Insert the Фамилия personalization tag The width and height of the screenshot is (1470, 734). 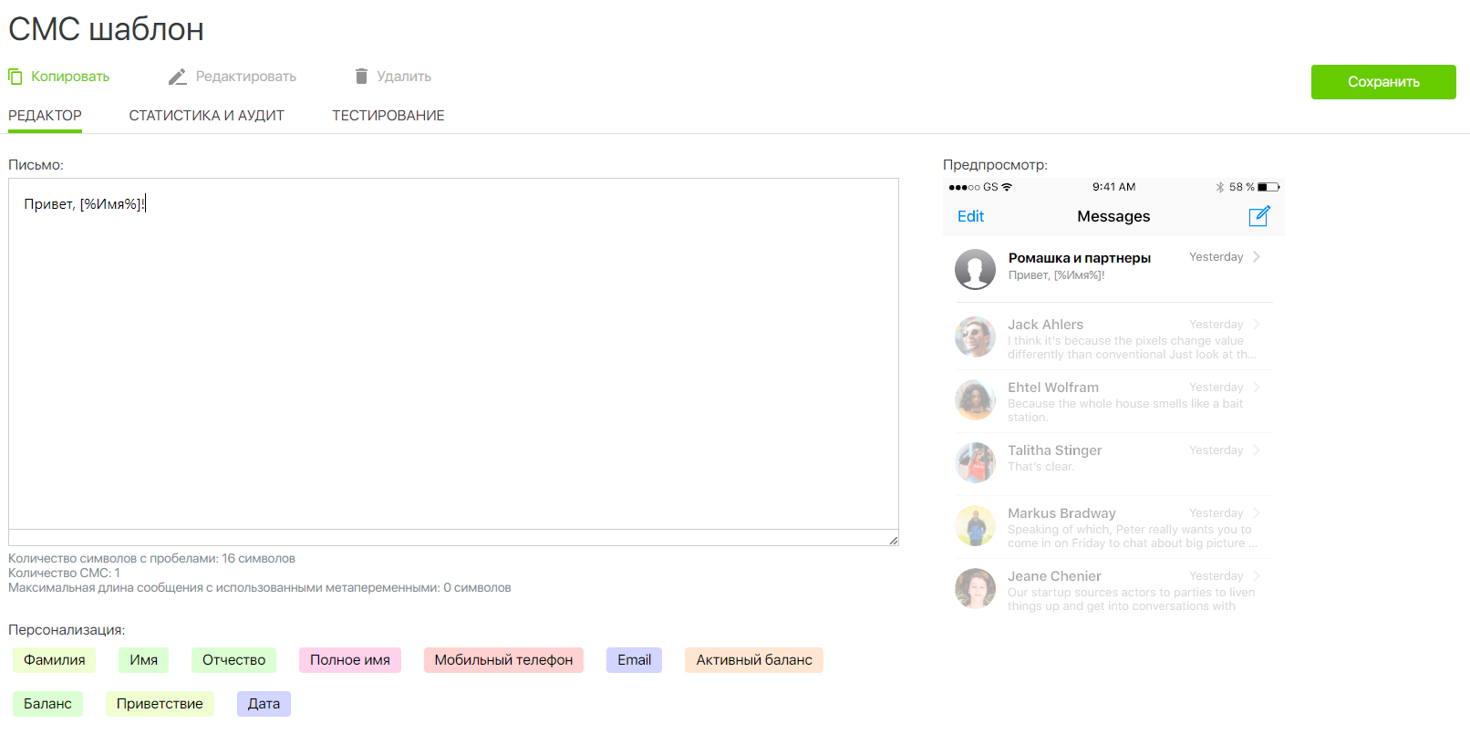55,660
